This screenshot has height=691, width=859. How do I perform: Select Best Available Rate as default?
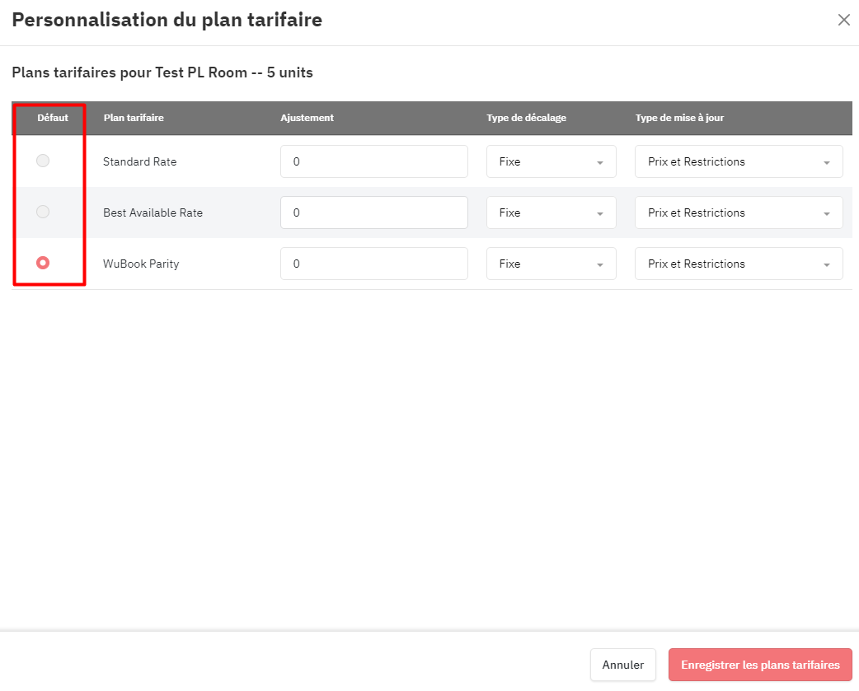[43, 212]
